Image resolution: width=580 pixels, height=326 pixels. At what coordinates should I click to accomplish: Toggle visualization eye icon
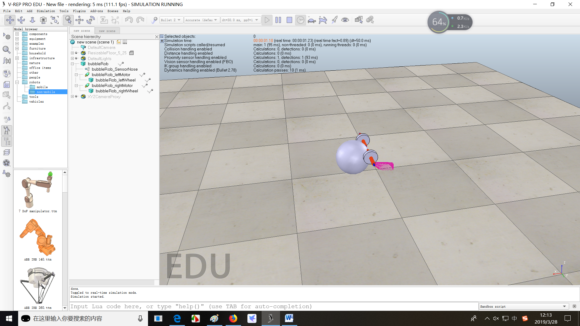pyautogui.click(x=345, y=20)
